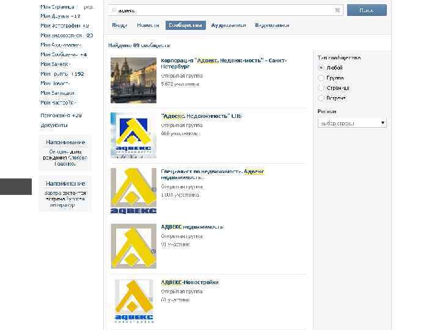Open the "Адвекс. Недвижимость" СПб group link
Viewport: 440px width, 330px height.
coord(201,116)
